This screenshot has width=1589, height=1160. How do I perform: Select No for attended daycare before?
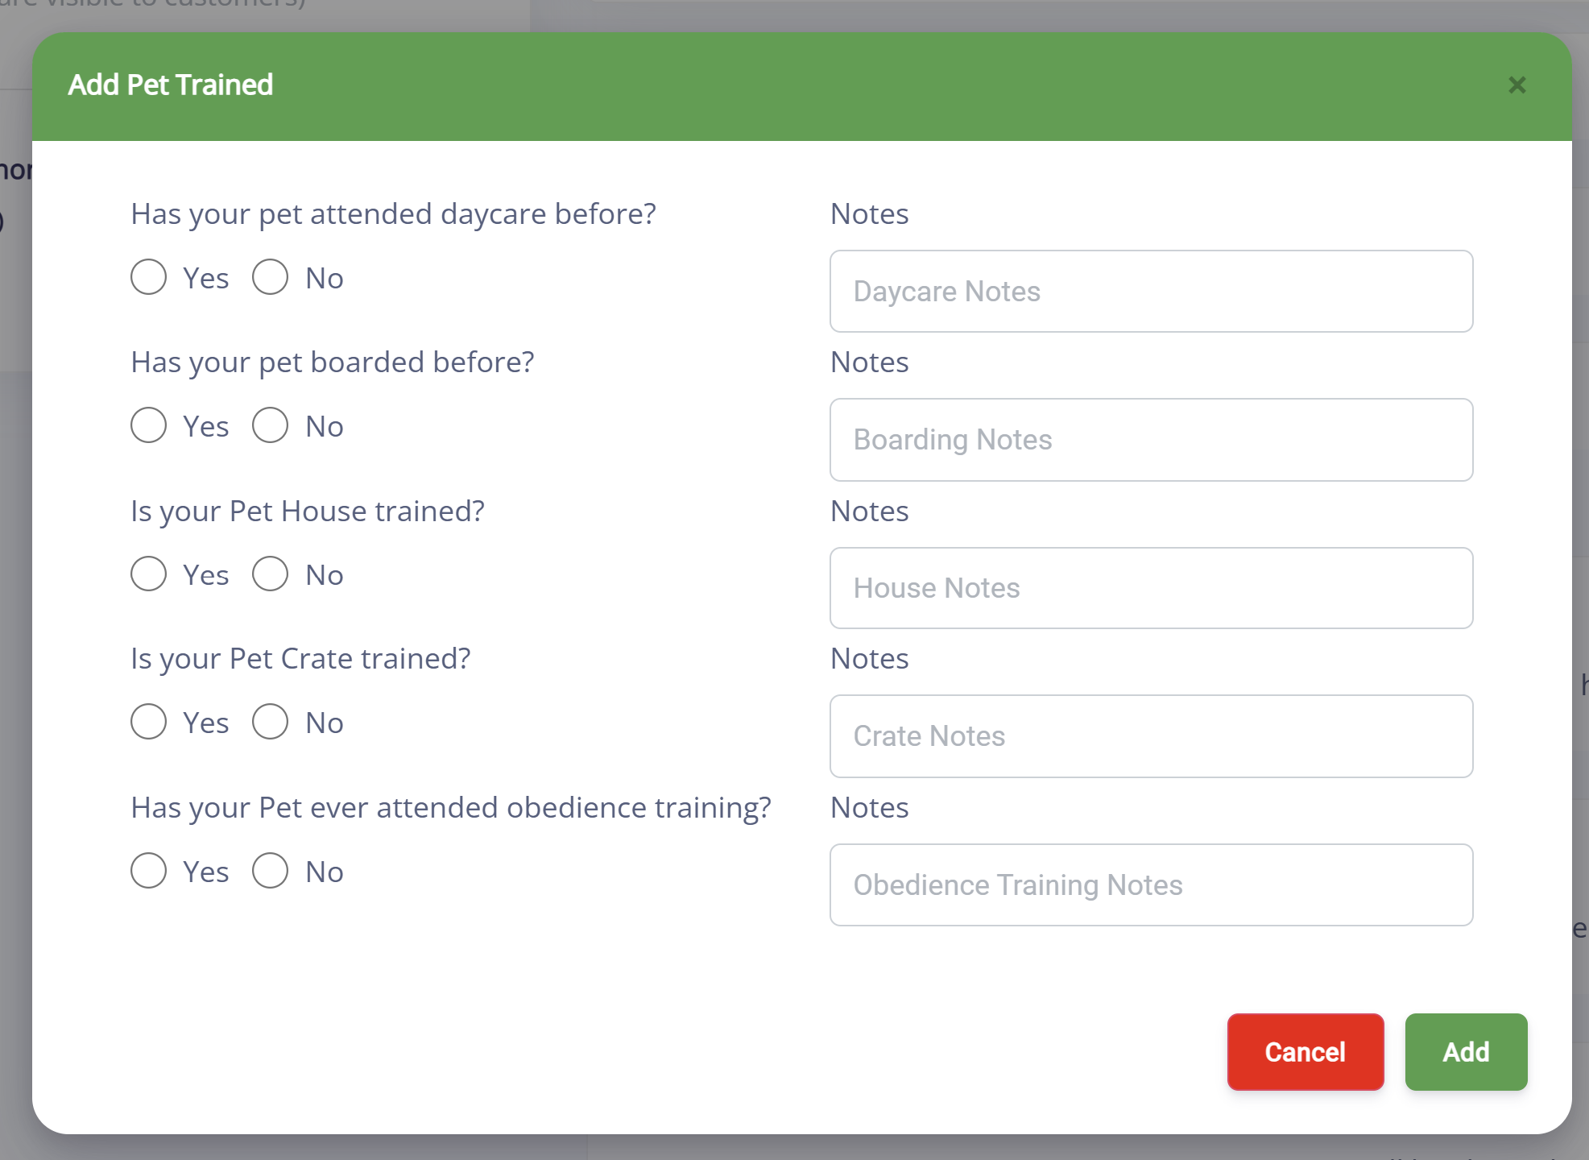click(271, 277)
